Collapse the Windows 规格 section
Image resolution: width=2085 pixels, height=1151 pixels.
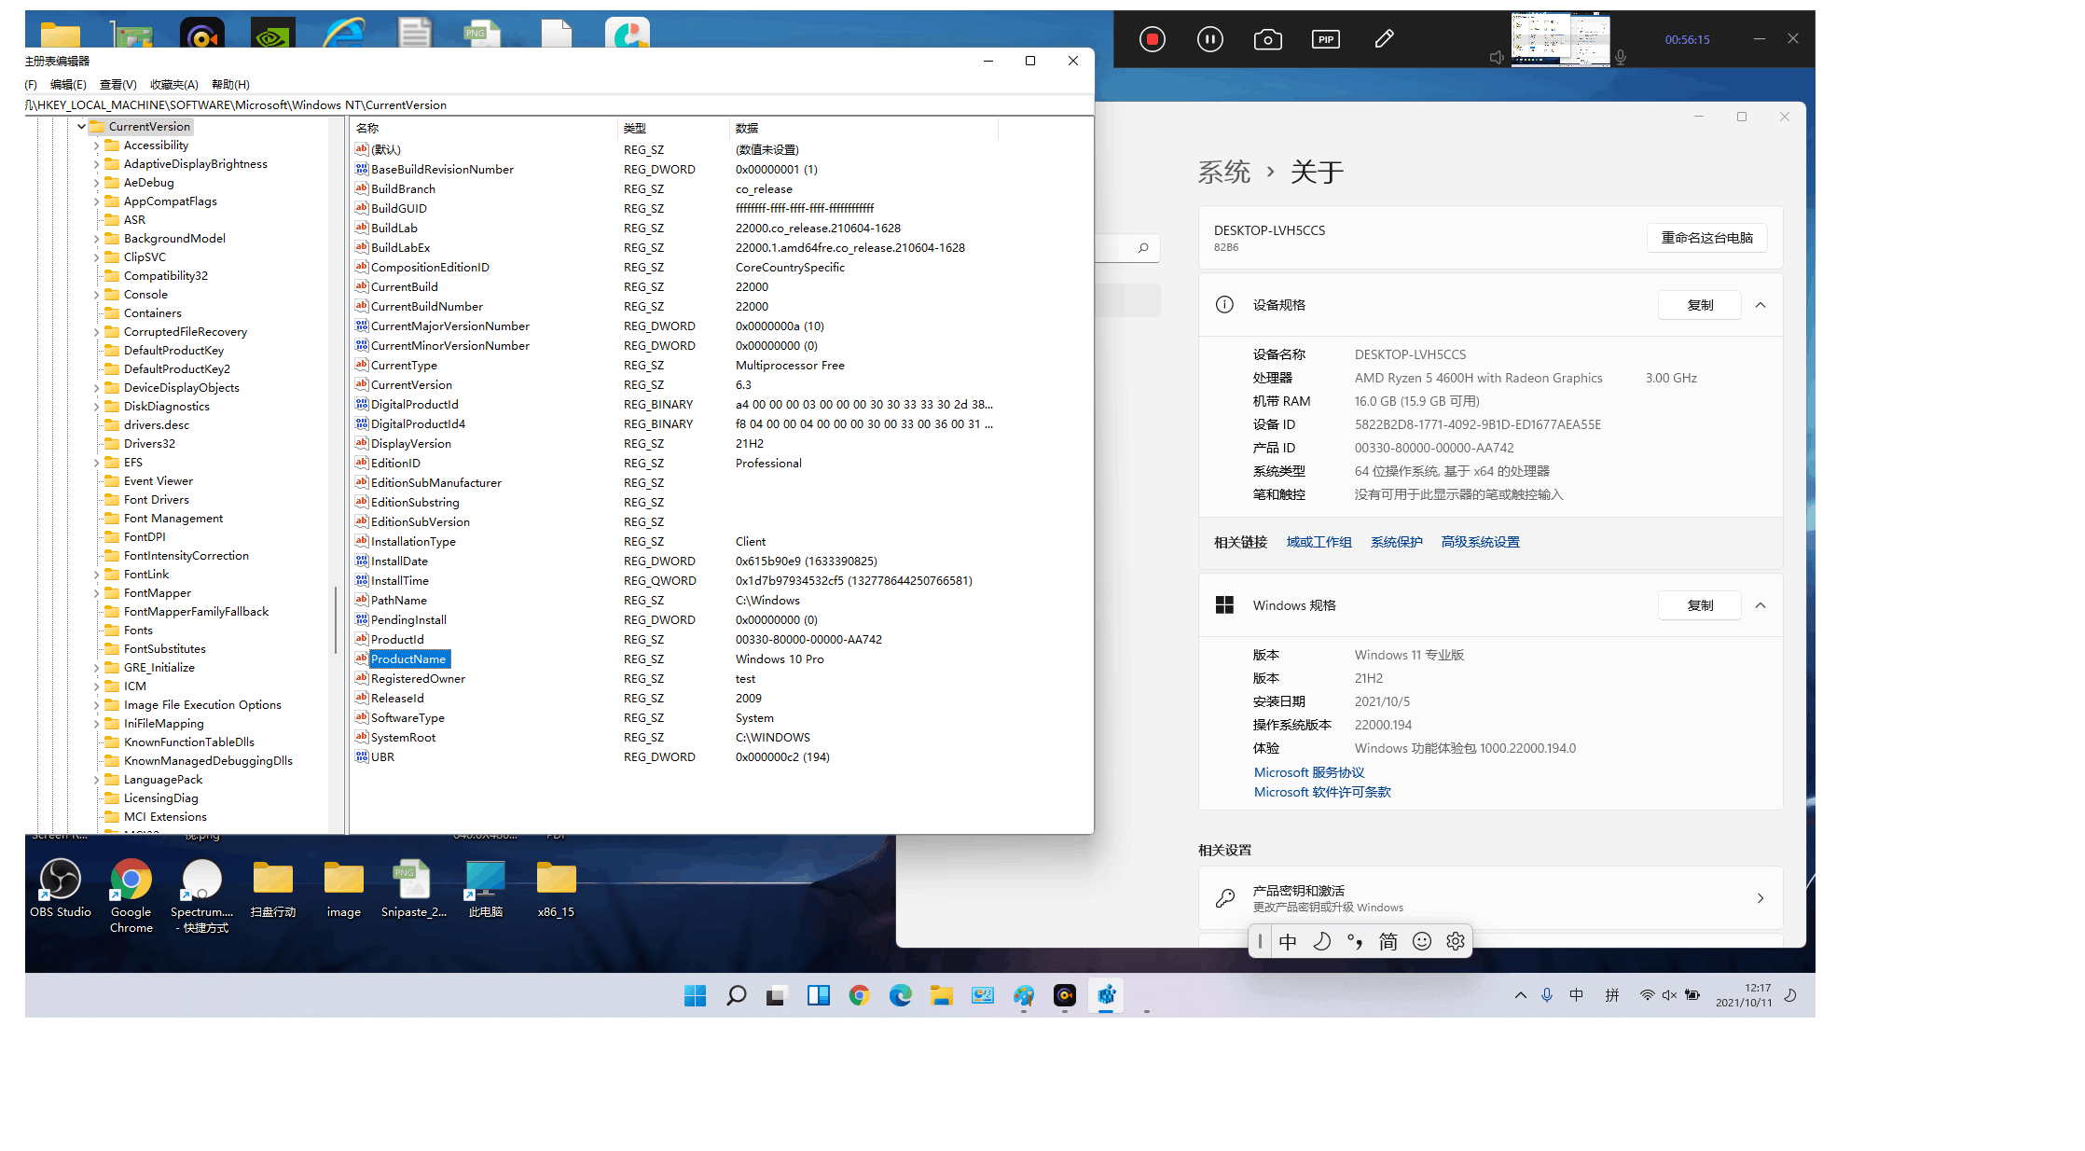pos(1761,605)
